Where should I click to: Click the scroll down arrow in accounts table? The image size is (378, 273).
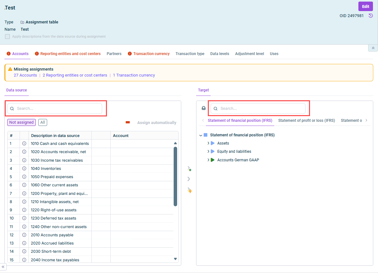point(175,259)
